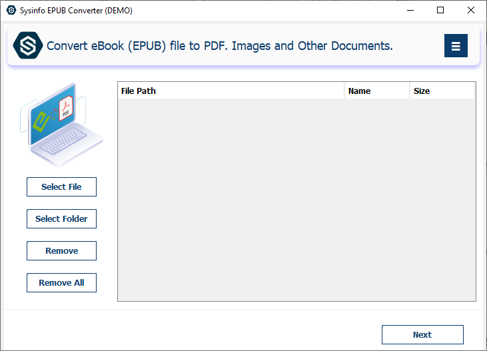This screenshot has width=487, height=351.
Task: Click Remove All to clear the list
Action: [61, 283]
